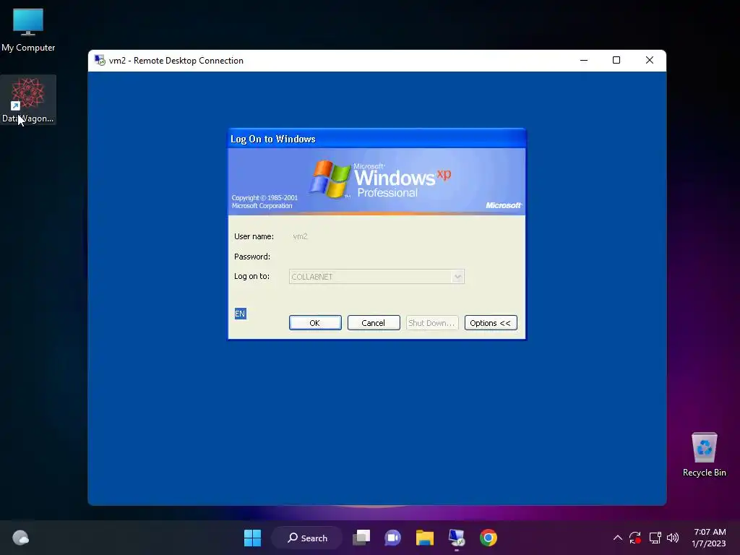Open the clock showing 7:07 AM

click(x=710, y=538)
